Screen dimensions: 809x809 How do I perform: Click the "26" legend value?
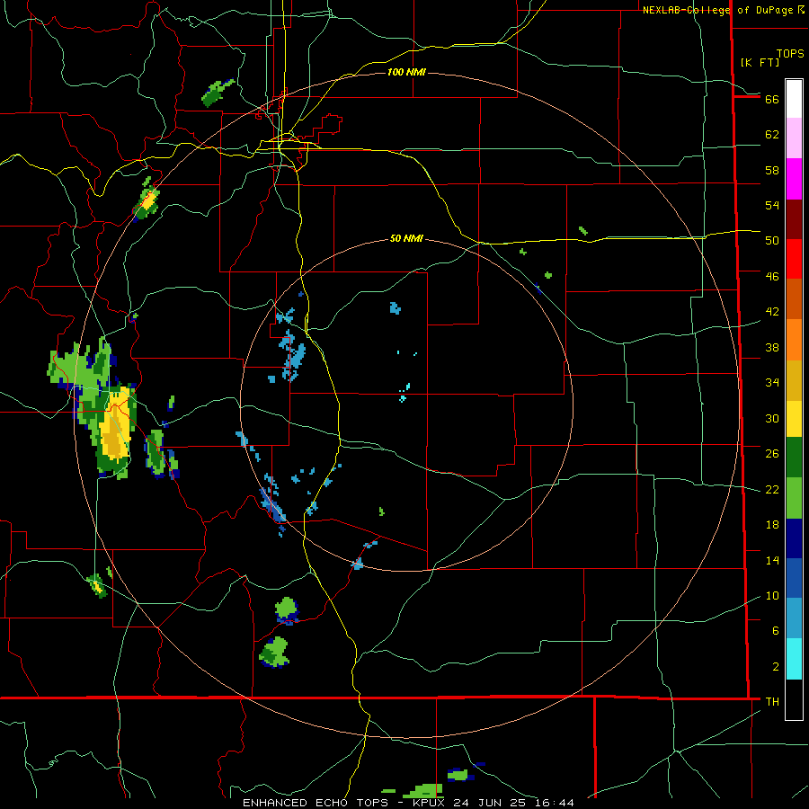tap(772, 454)
